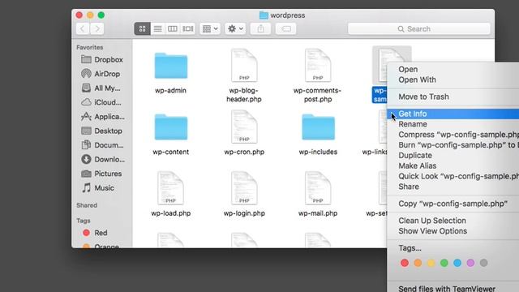Select the Red tag in sidebar
519x292 pixels.
tap(95, 233)
